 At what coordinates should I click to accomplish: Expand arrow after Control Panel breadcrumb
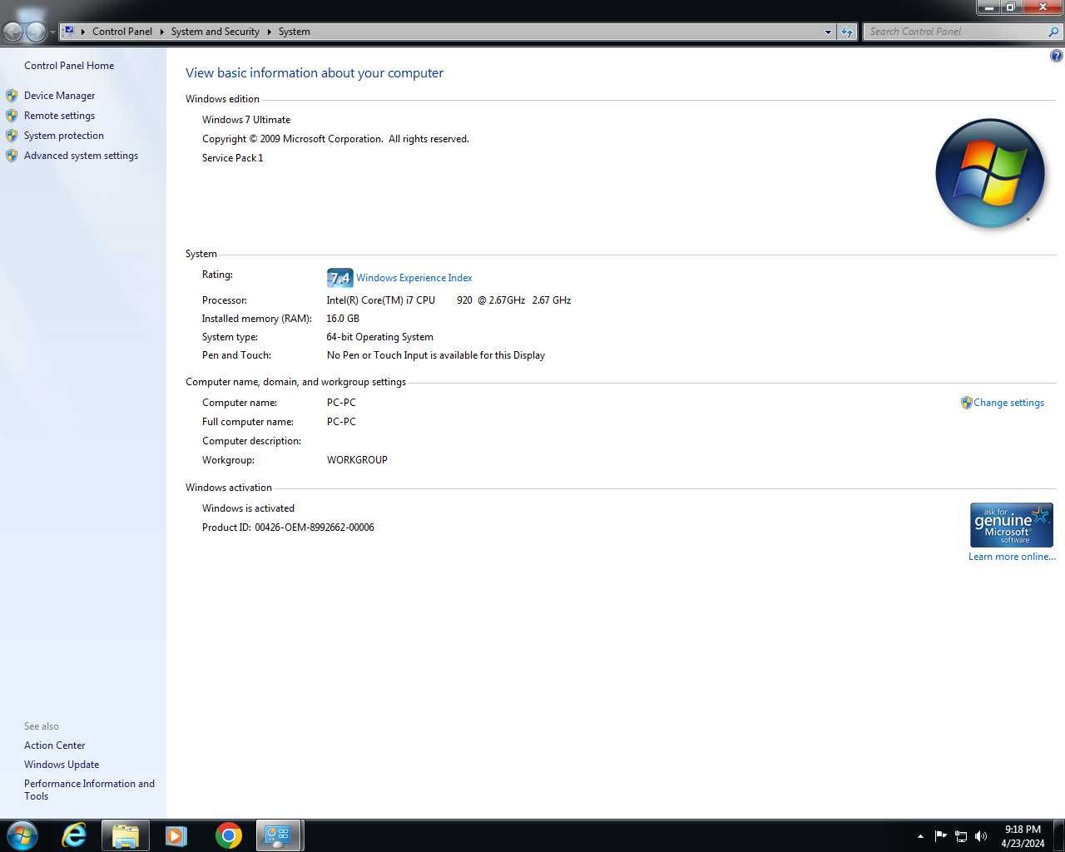[x=161, y=32]
